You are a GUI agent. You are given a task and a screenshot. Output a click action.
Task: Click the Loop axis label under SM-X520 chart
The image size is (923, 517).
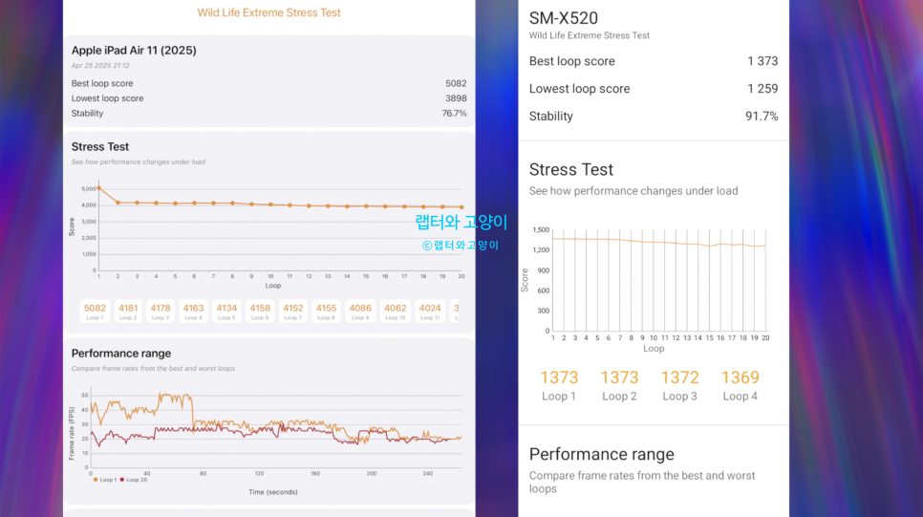(654, 349)
